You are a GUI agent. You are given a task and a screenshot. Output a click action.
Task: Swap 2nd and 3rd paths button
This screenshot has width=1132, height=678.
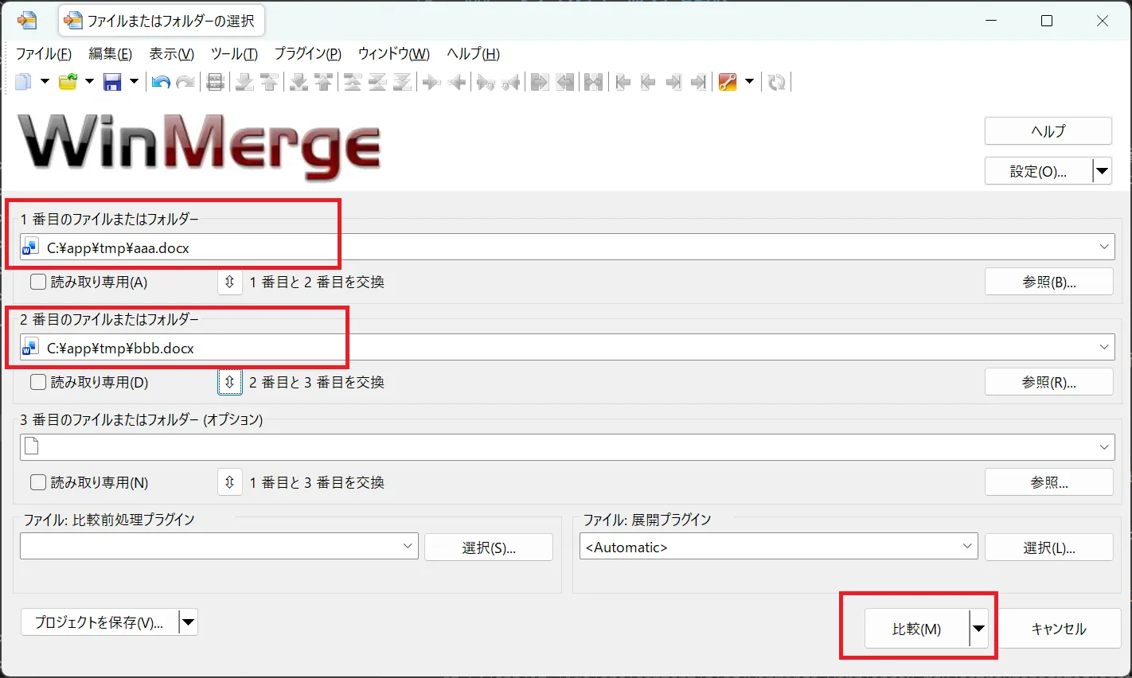(230, 382)
